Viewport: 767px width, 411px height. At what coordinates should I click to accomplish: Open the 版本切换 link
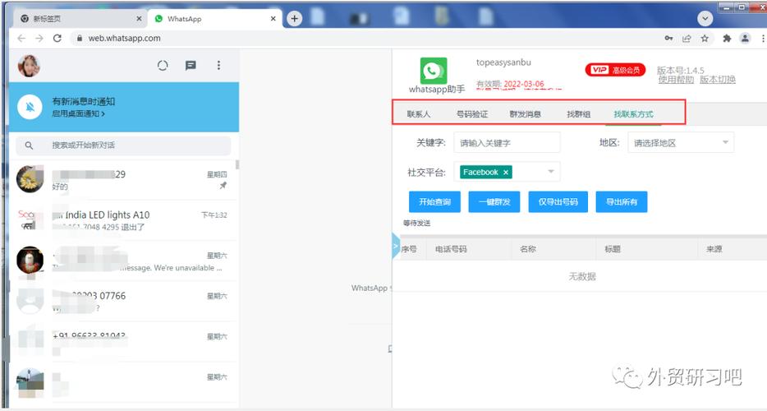pyautogui.click(x=717, y=80)
